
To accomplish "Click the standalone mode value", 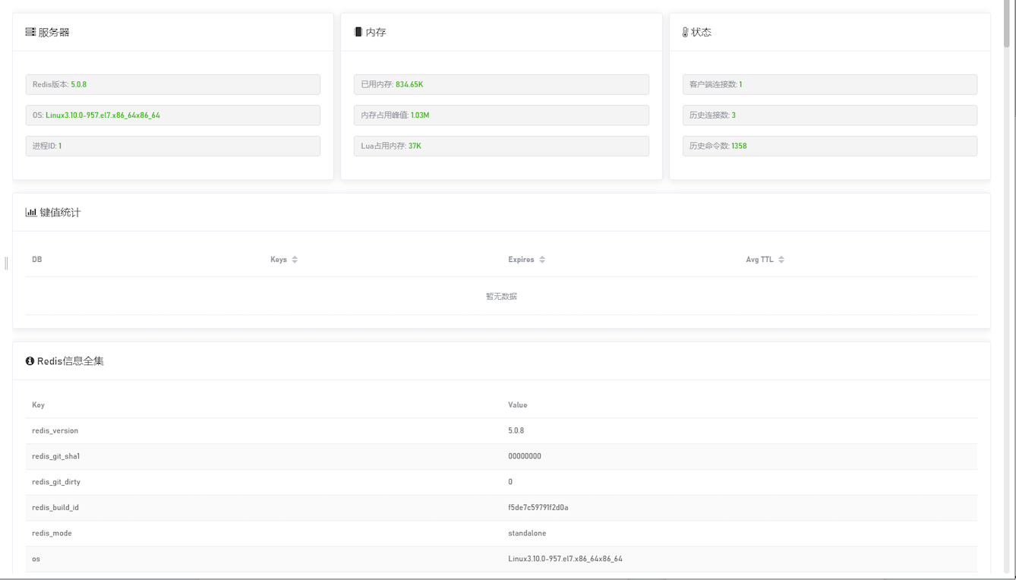I will (x=527, y=534).
